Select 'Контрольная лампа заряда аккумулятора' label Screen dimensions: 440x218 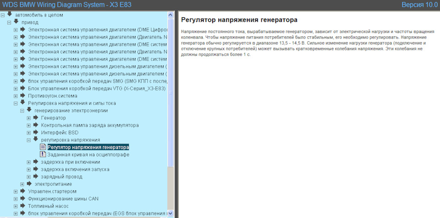(x=90, y=125)
